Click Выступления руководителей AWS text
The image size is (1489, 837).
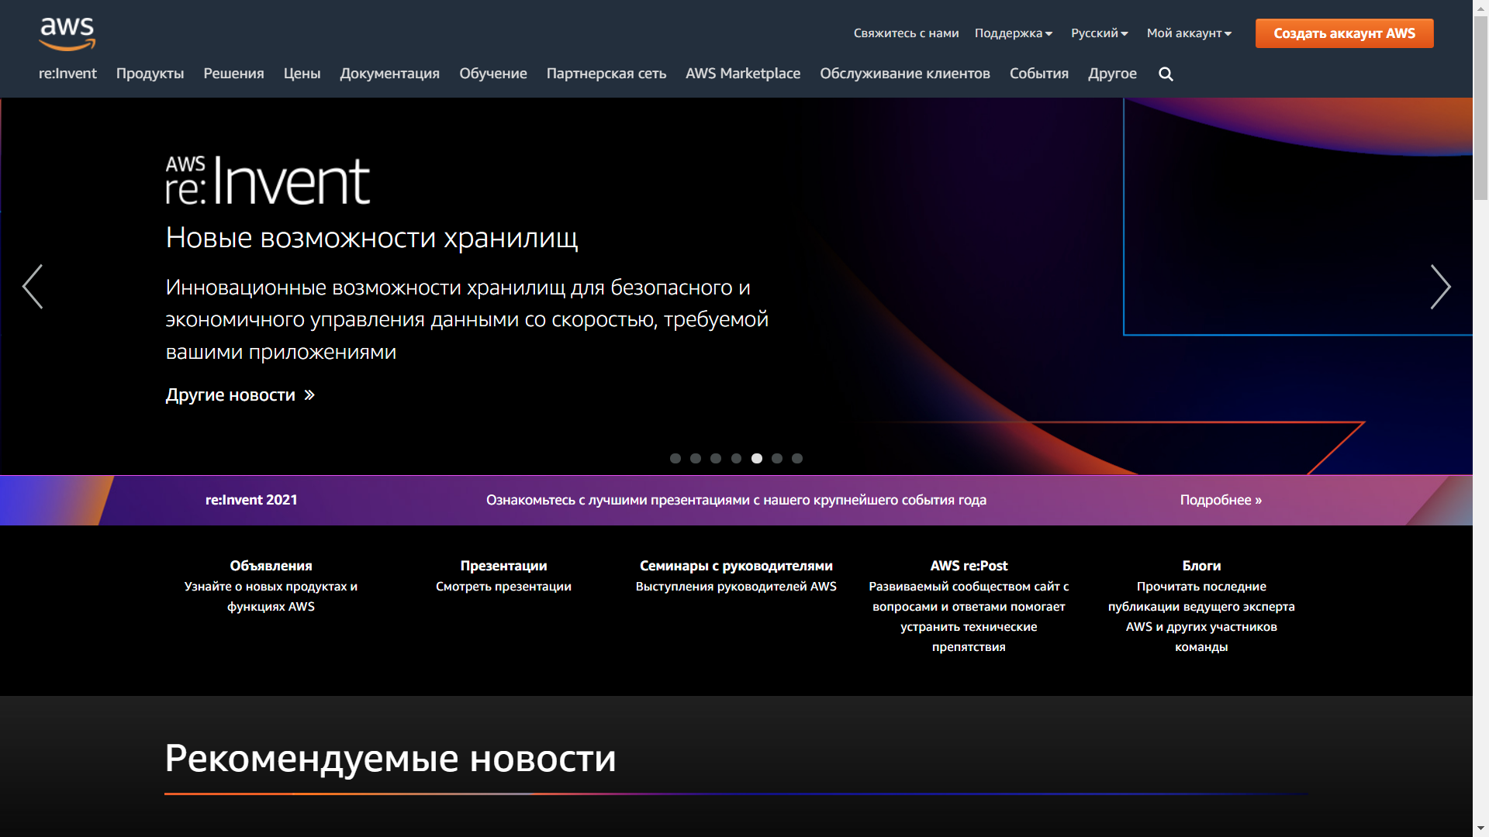(x=736, y=587)
